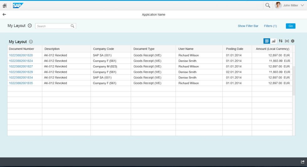Click the Company Code column header
Image resolution: width=307 pixels, height=167 pixels.
103,49
